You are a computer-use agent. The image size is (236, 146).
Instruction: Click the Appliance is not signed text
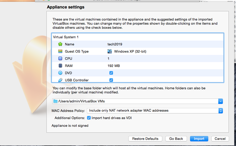pos(70,125)
